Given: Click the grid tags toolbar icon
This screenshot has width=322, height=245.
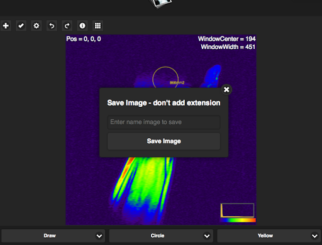Looking at the screenshot, I should click(97, 26).
